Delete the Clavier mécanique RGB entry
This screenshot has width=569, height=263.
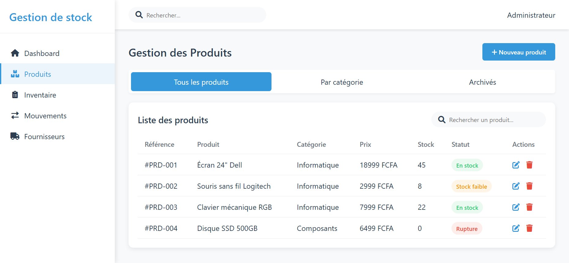[529, 207]
